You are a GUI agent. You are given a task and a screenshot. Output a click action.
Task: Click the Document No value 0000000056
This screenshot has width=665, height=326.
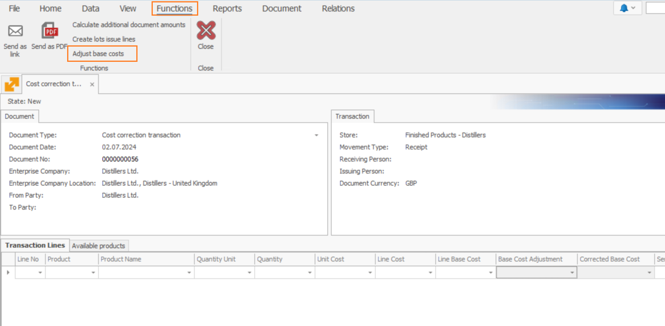coord(120,159)
